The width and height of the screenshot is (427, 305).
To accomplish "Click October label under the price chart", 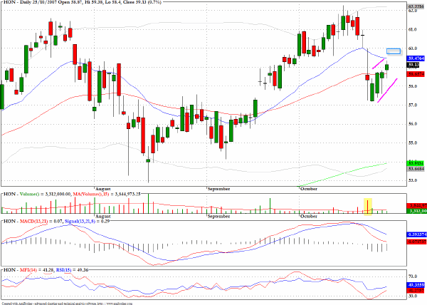I will (309, 189).
